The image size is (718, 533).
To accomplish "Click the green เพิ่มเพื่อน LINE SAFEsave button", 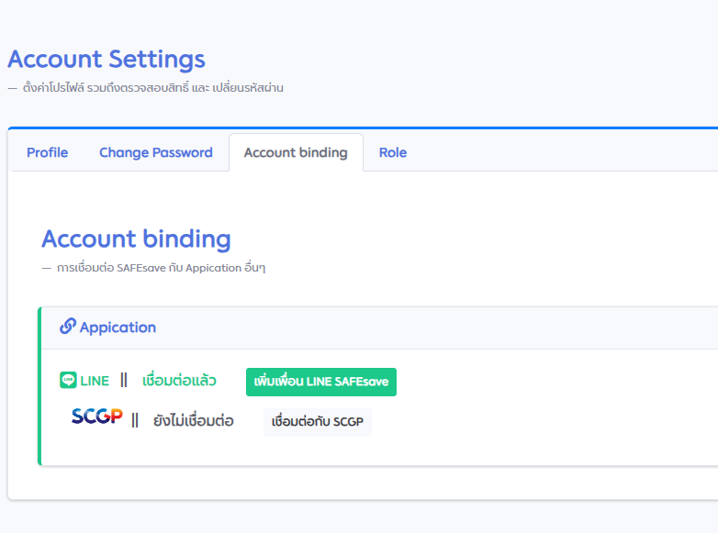I will 321,382.
